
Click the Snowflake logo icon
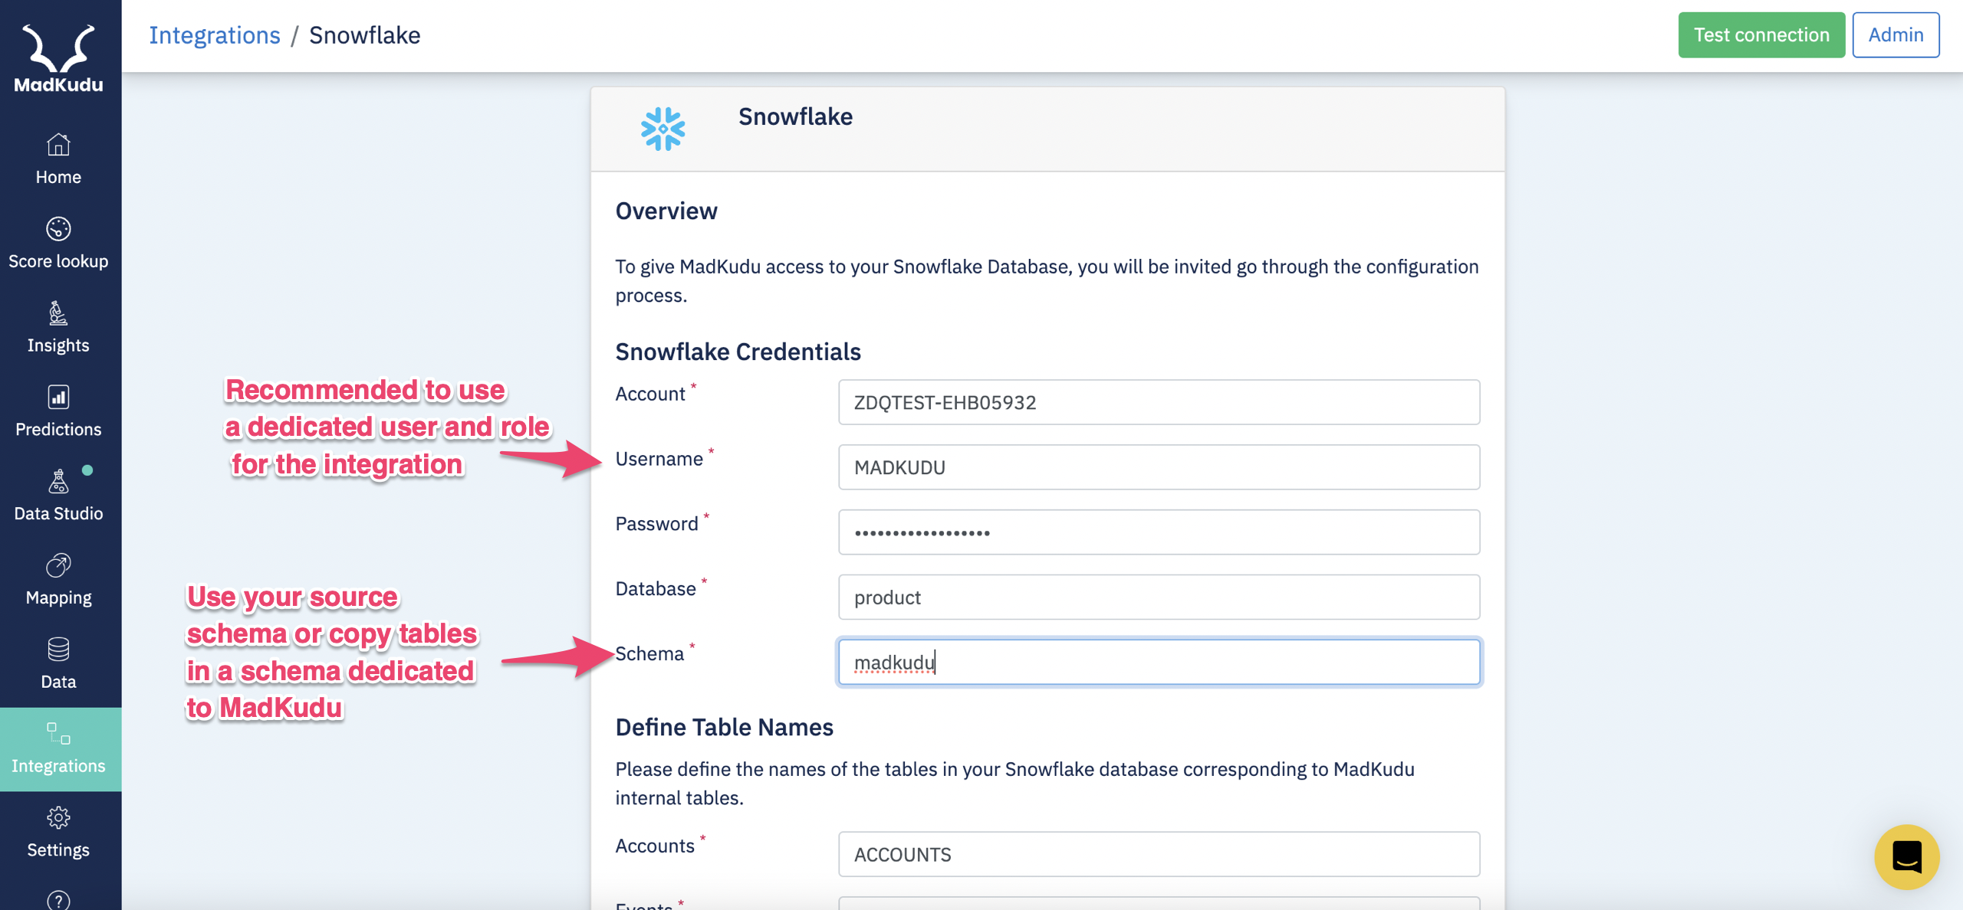point(663,129)
